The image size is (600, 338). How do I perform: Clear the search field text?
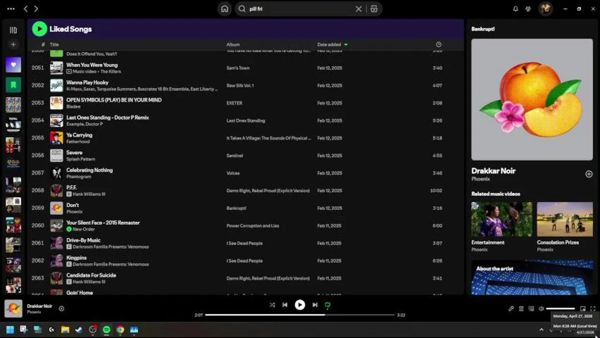click(359, 9)
